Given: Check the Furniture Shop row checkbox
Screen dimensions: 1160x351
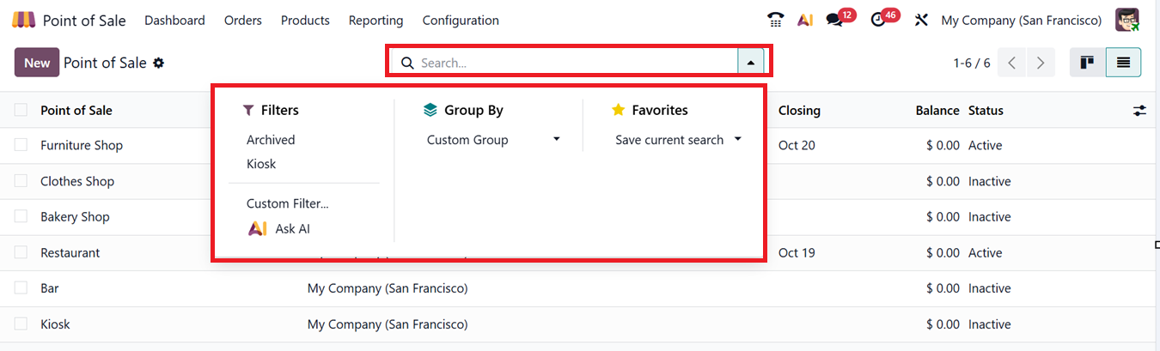Looking at the screenshot, I should coord(21,146).
